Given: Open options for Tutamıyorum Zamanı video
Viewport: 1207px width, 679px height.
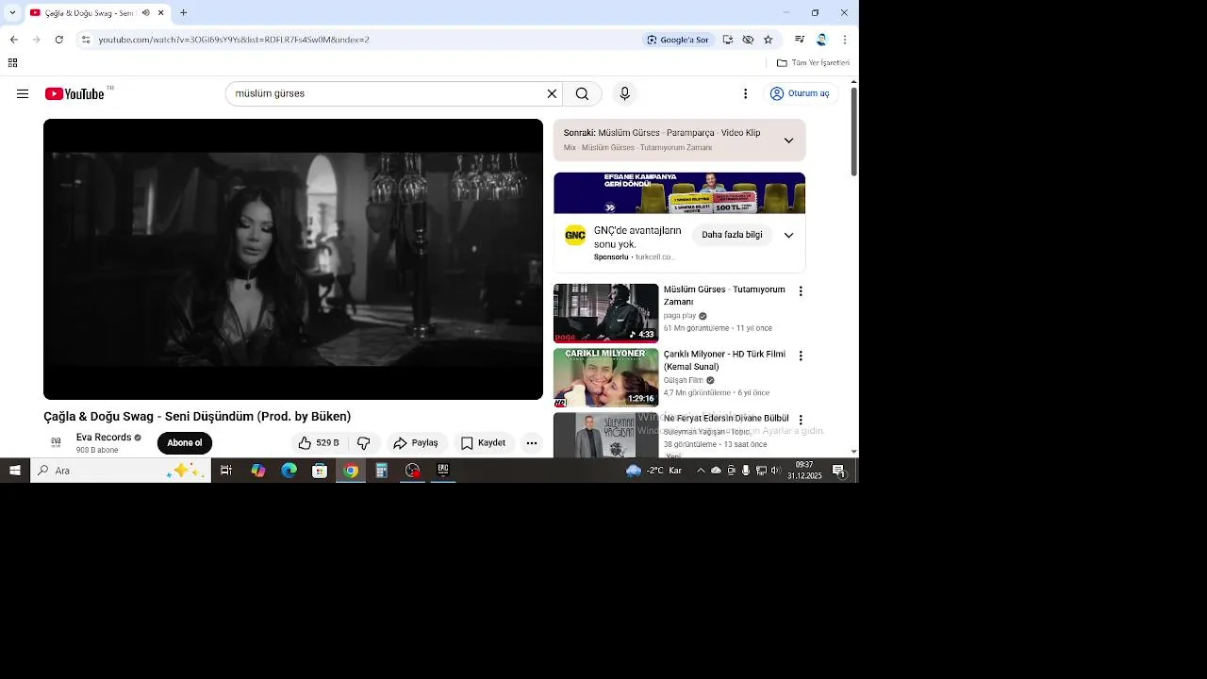Looking at the screenshot, I should (801, 291).
